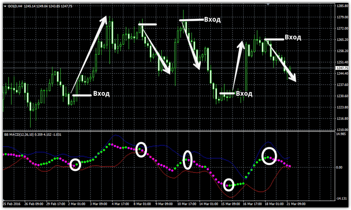
Task: Click the GOLD,H4 symbol label
Action: [15, 6]
